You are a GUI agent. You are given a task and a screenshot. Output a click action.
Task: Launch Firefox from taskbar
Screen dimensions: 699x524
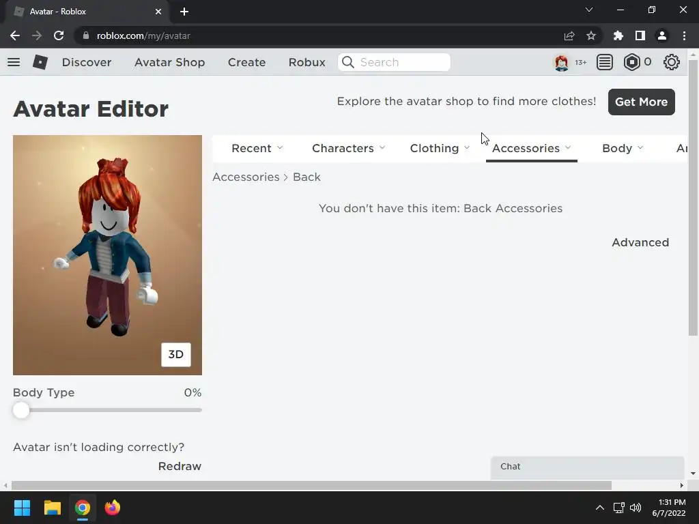(x=113, y=508)
